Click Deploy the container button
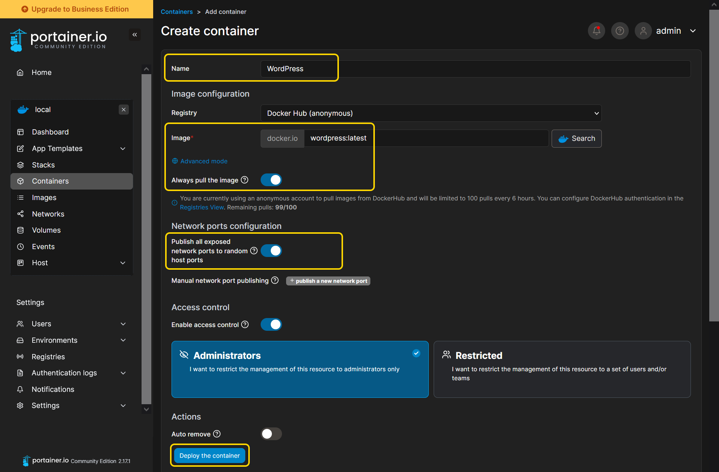 210,456
